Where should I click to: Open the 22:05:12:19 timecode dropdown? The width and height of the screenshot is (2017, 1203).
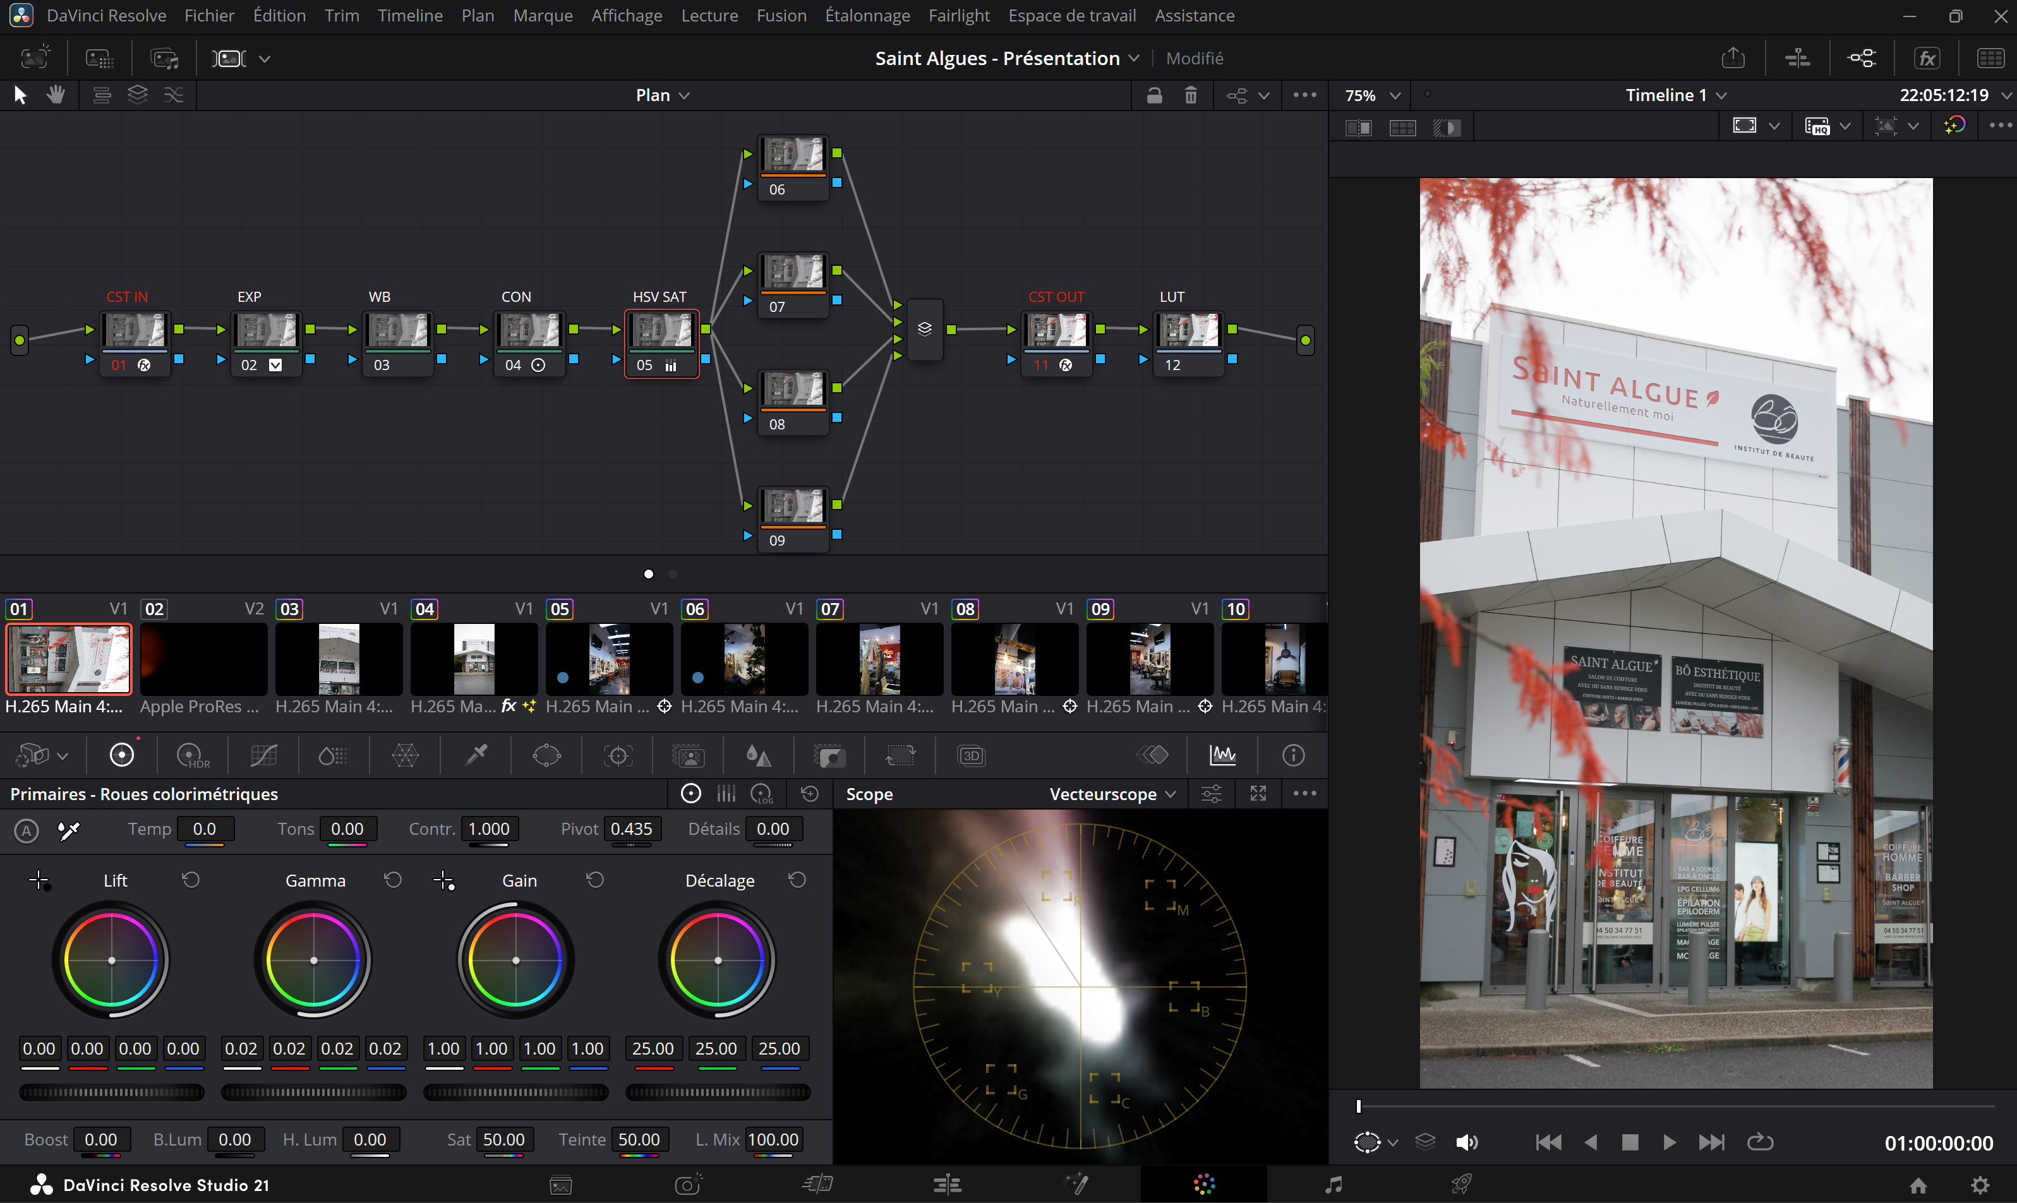tap(2008, 95)
